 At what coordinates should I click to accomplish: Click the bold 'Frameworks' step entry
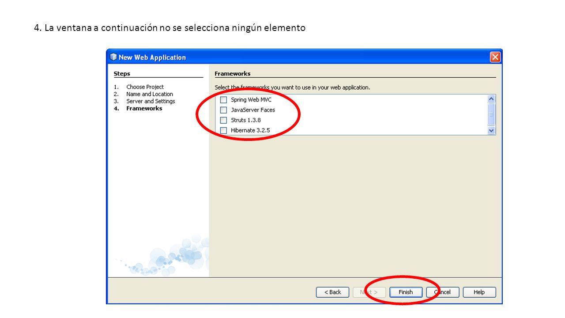click(144, 108)
